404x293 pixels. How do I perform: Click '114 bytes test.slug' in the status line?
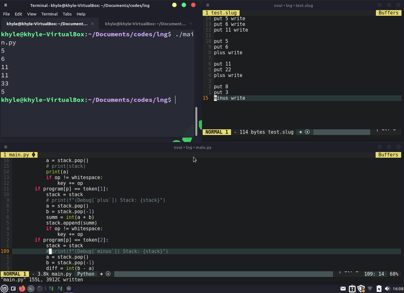[x=266, y=132]
